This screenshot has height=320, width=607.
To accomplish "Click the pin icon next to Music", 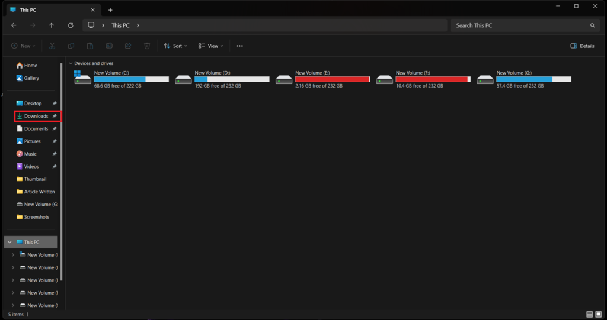I will (x=55, y=154).
